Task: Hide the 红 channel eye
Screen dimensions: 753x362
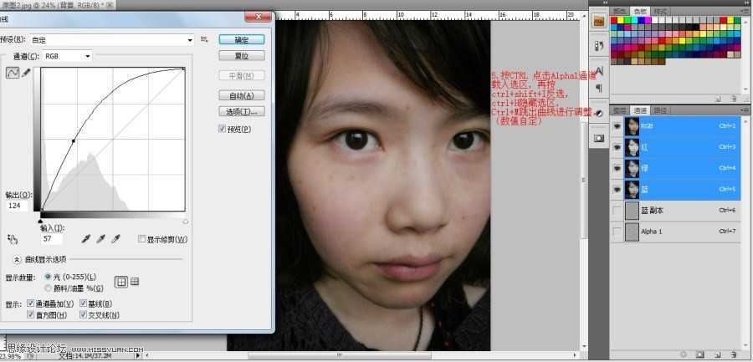Action: (617, 147)
